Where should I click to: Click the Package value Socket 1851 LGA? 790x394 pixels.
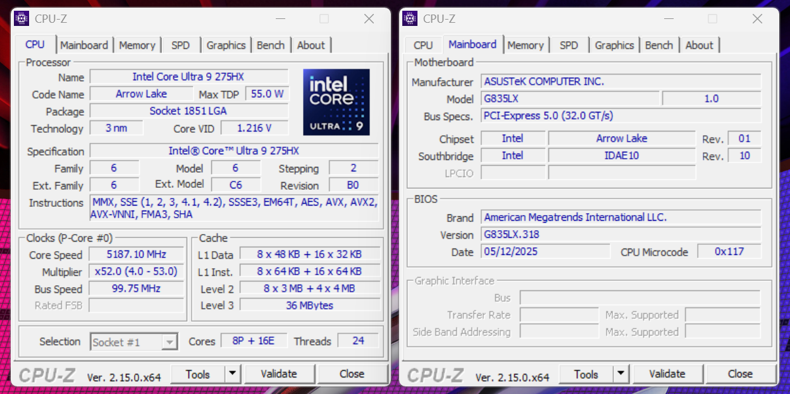(x=188, y=111)
